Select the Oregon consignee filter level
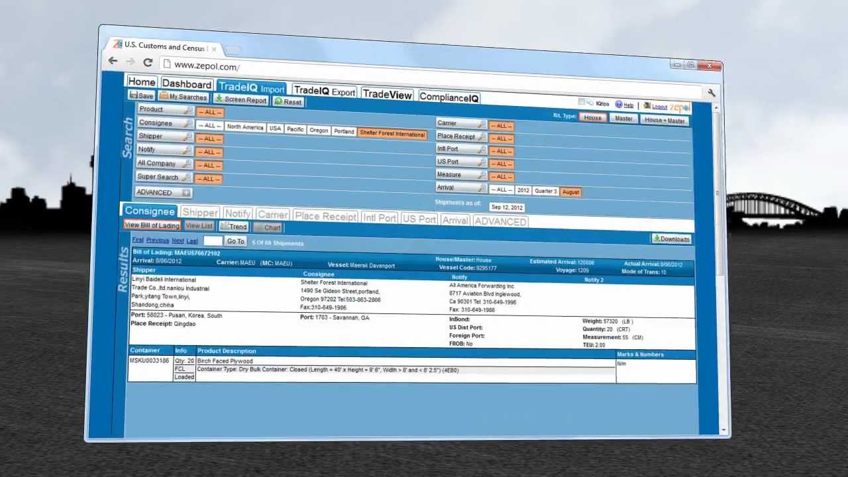Image resolution: width=848 pixels, height=477 pixels. pyautogui.click(x=319, y=131)
